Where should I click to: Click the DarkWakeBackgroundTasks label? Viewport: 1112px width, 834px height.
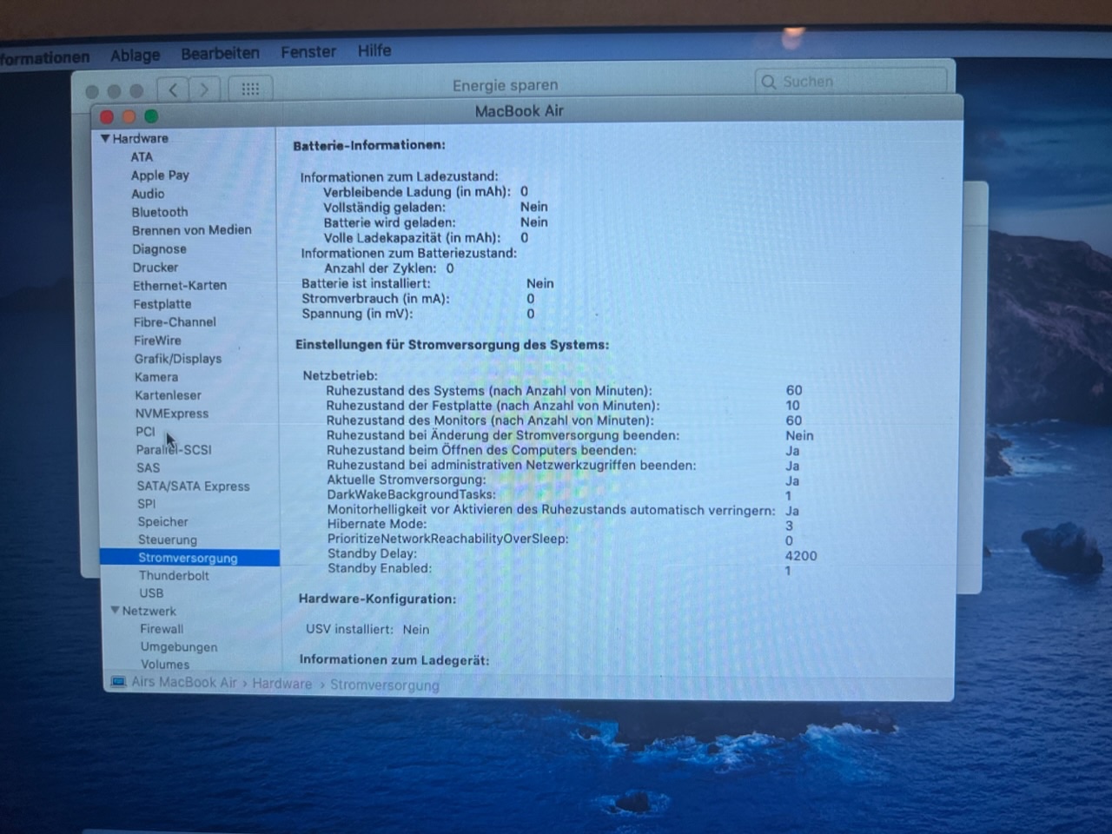pyautogui.click(x=412, y=494)
